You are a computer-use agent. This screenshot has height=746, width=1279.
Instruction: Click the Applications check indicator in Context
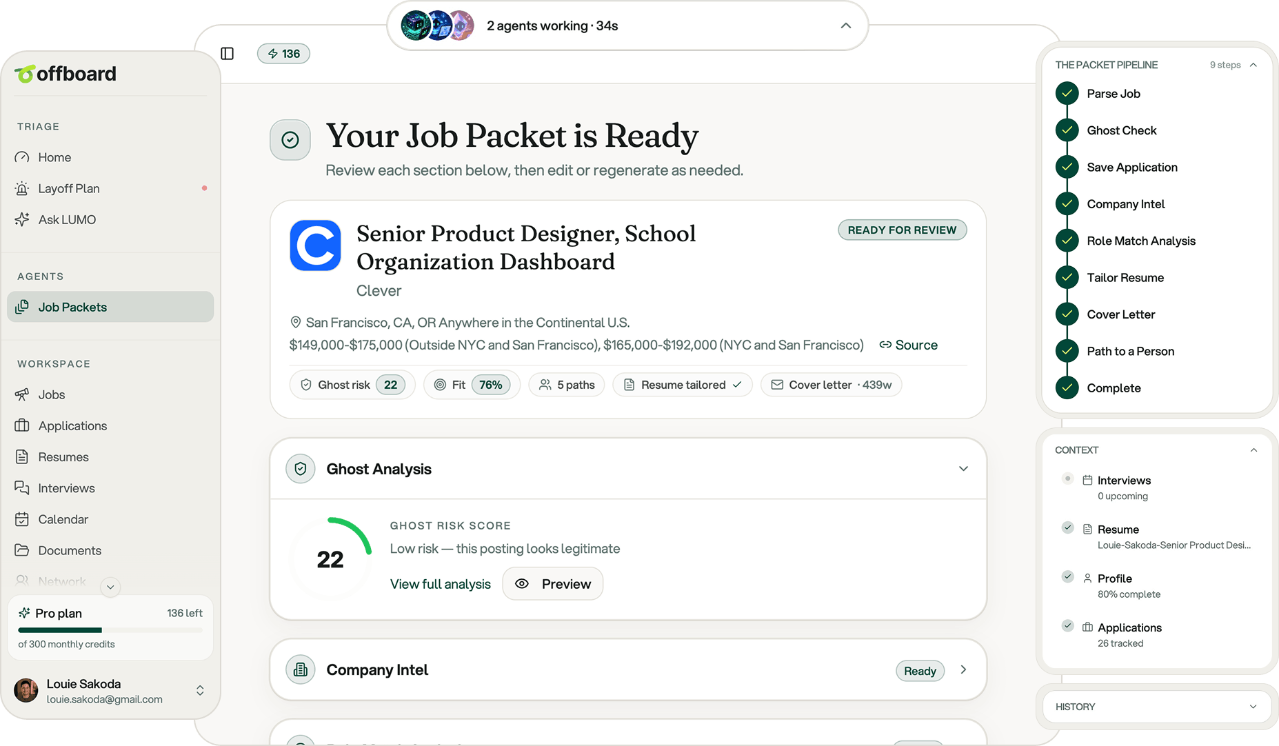(x=1067, y=625)
